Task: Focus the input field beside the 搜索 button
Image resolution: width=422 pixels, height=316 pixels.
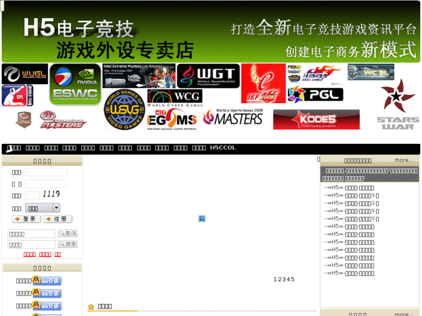Action: pos(31,245)
